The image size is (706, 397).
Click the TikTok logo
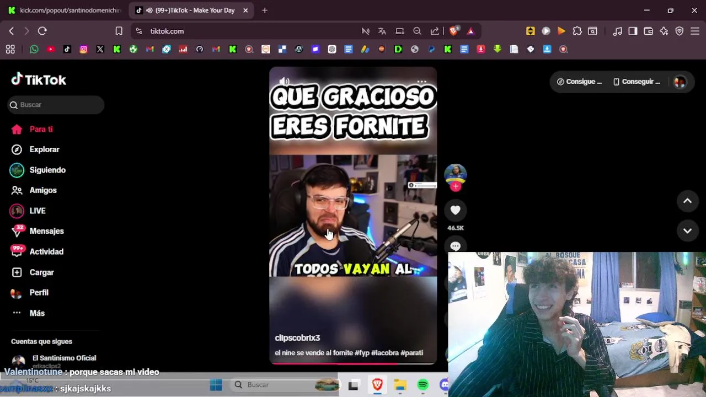point(39,80)
